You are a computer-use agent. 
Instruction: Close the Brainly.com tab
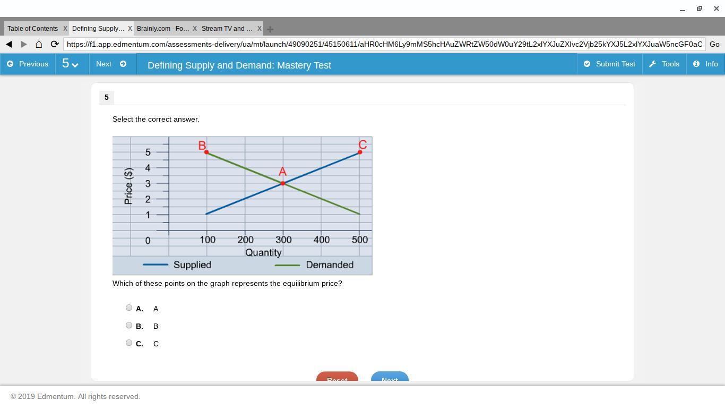195,29
